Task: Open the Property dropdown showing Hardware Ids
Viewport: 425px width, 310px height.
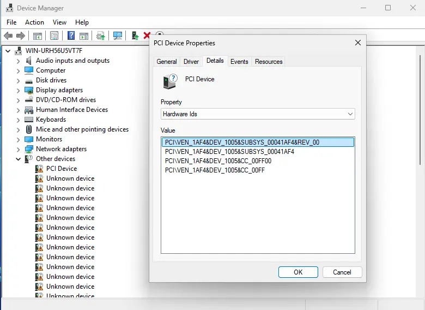Action: 258,114
